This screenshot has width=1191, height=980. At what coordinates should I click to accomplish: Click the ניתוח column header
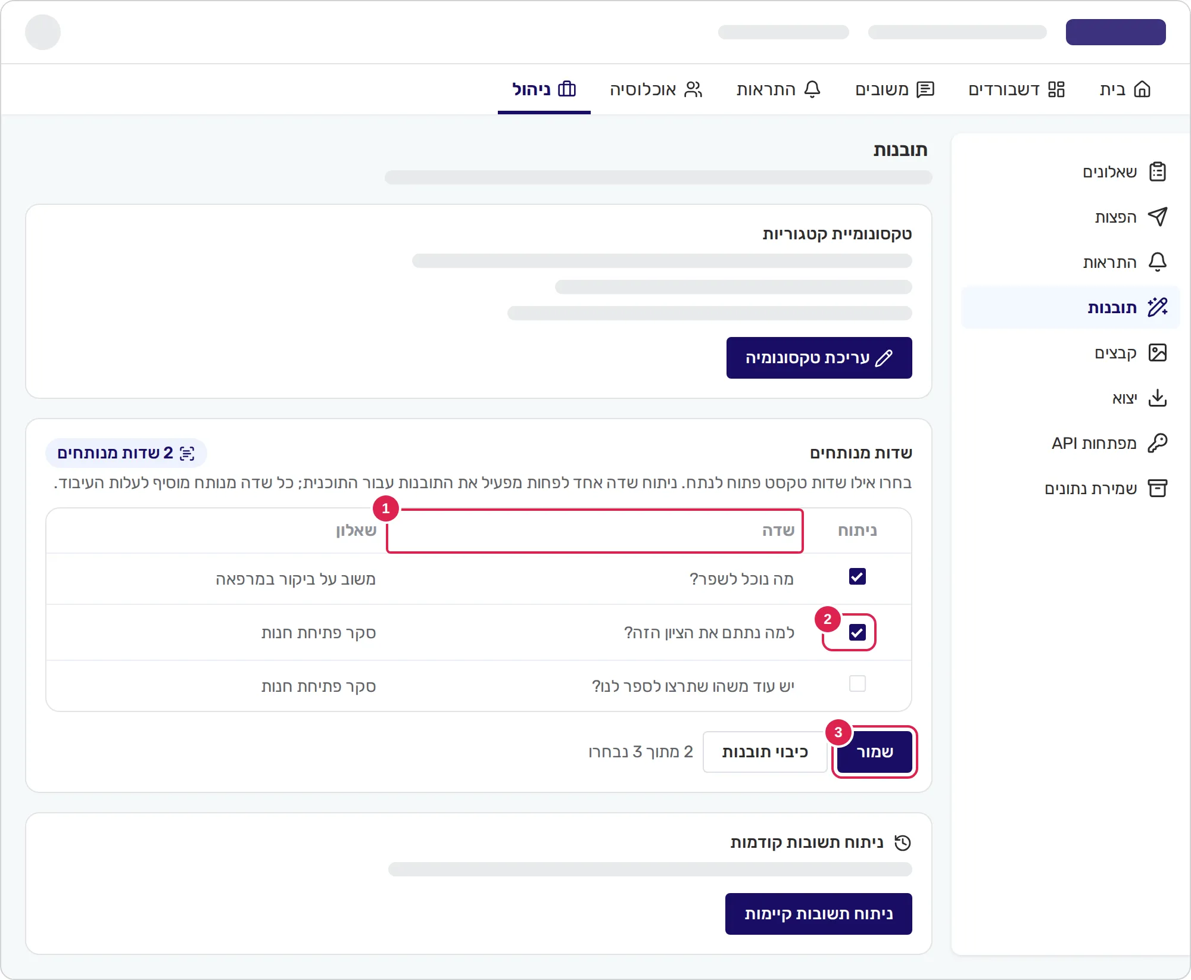(x=858, y=530)
